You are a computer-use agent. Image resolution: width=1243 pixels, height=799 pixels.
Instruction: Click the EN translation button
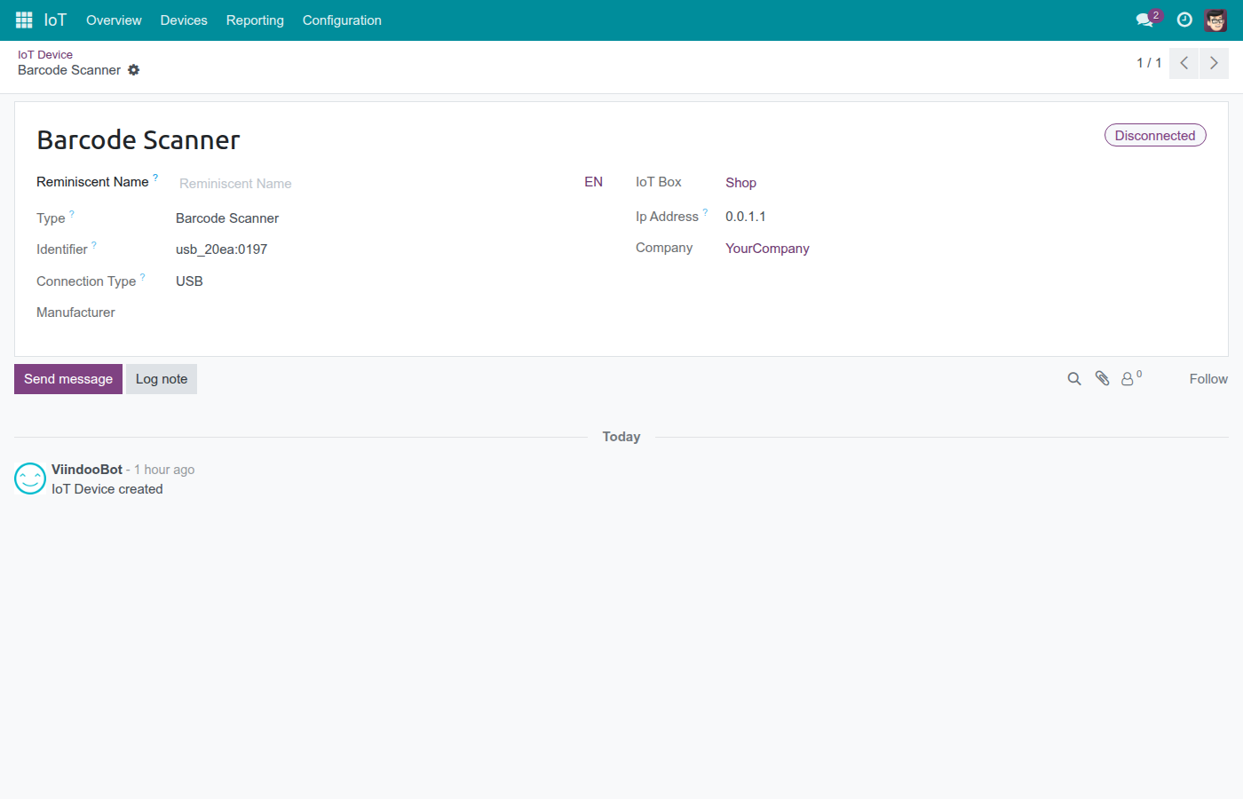(x=593, y=182)
